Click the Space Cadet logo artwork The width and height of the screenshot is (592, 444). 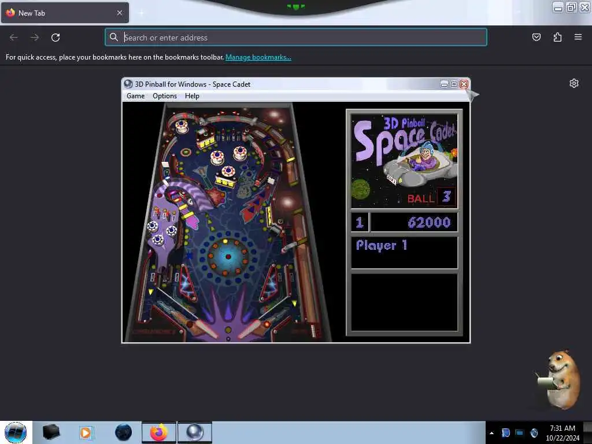[404, 161]
